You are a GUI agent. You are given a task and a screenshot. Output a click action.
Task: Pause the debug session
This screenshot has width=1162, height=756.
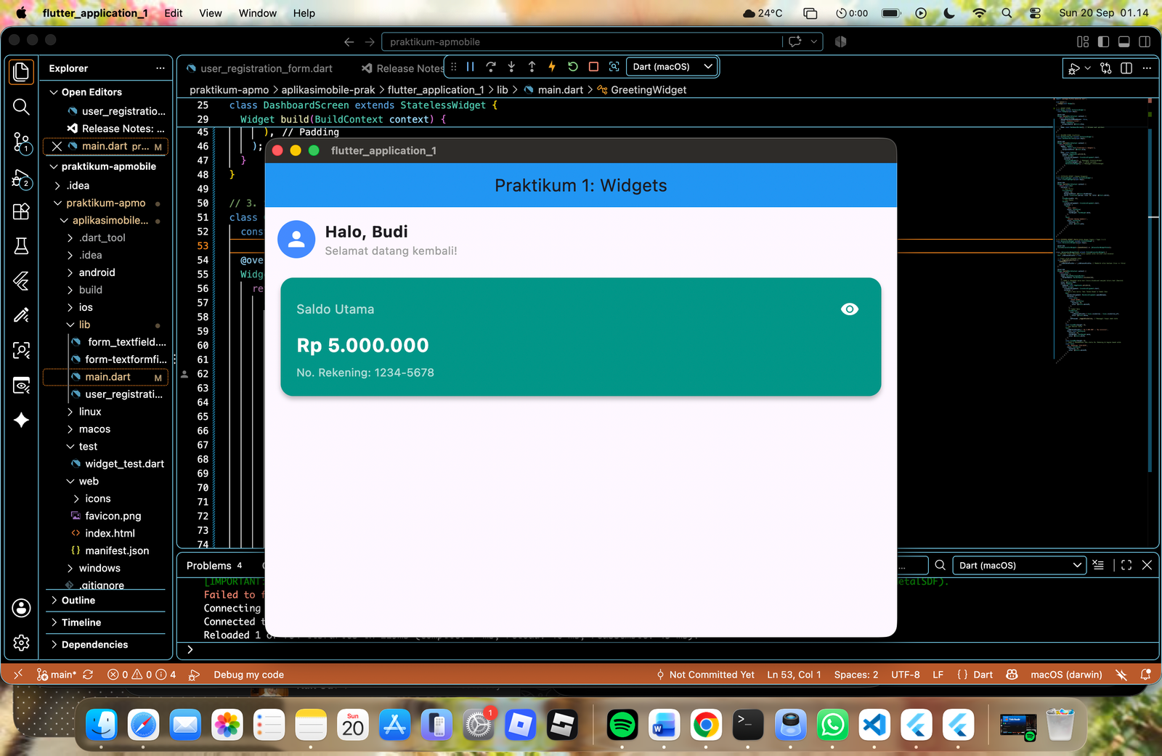click(470, 67)
